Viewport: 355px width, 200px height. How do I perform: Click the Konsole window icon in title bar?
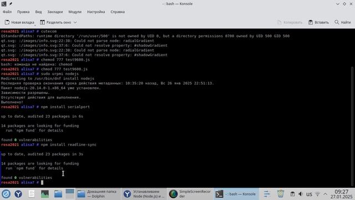pyautogui.click(x=4, y=4)
